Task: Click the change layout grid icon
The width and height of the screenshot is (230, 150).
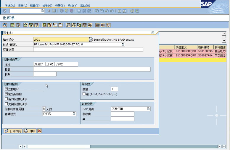Action: point(97,25)
